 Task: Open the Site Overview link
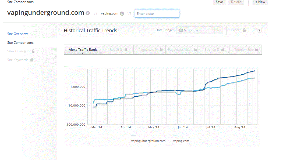[17, 34]
